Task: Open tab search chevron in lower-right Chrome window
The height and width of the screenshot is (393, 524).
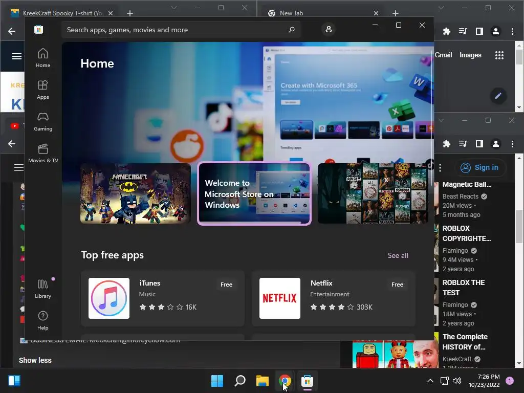Action: click(x=441, y=120)
